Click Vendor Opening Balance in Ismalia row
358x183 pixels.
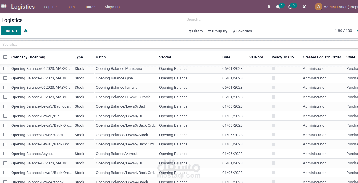click(173, 88)
